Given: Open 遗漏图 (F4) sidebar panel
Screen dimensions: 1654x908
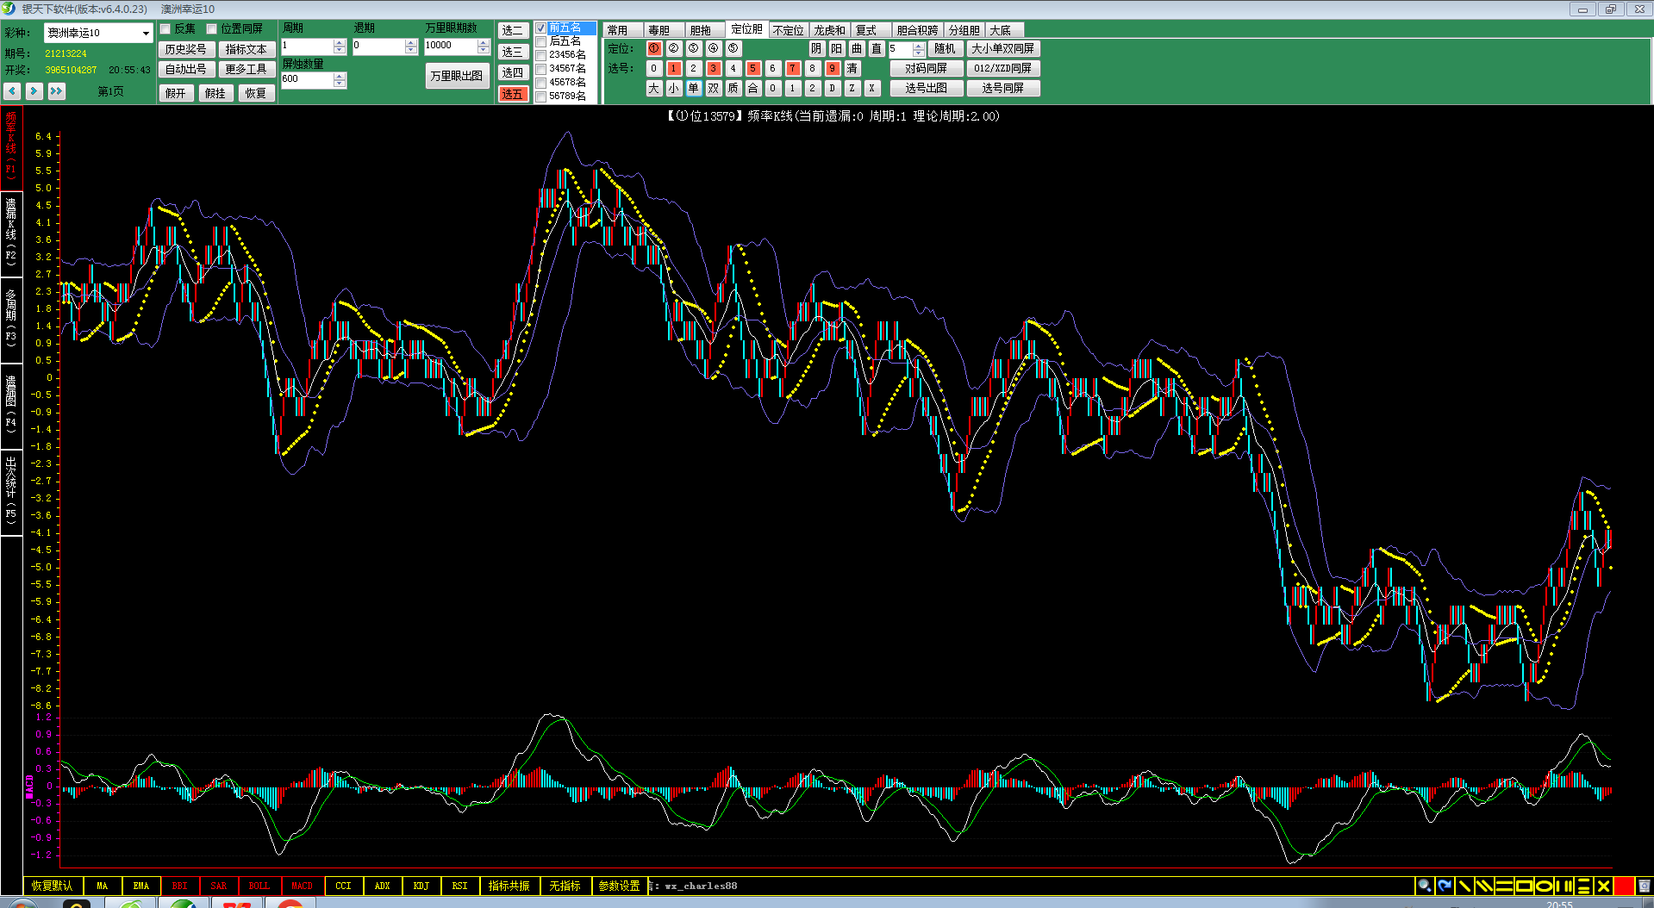Looking at the screenshot, I should tap(11, 405).
